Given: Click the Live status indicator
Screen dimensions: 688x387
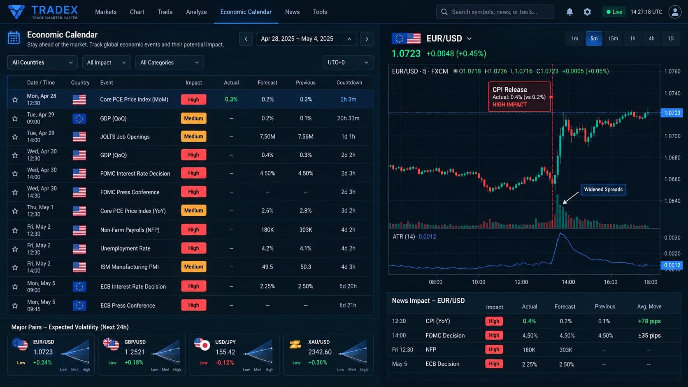Looking at the screenshot, I should point(614,12).
